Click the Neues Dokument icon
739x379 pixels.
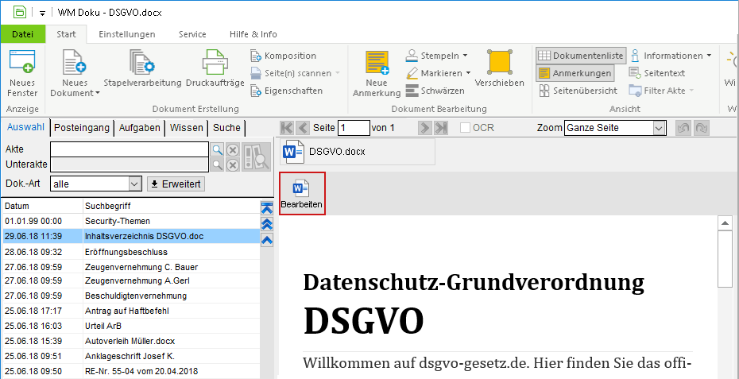[75, 62]
